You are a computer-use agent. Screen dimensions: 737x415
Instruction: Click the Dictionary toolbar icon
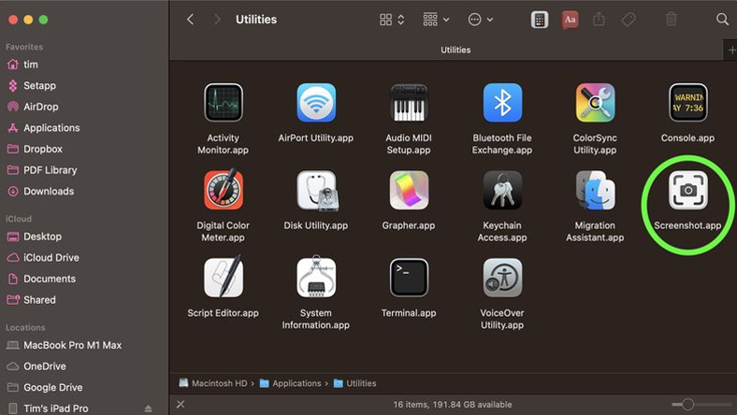click(x=570, y=20)
